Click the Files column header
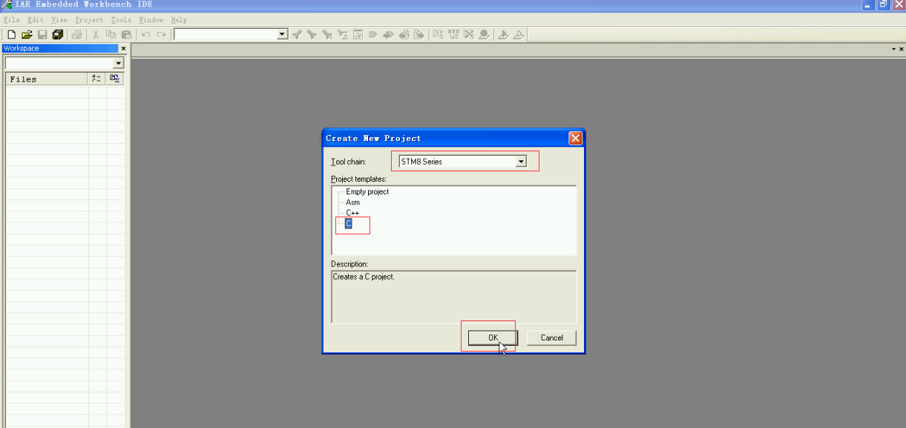This screenshot has height=428, width=906. [47, 79]
